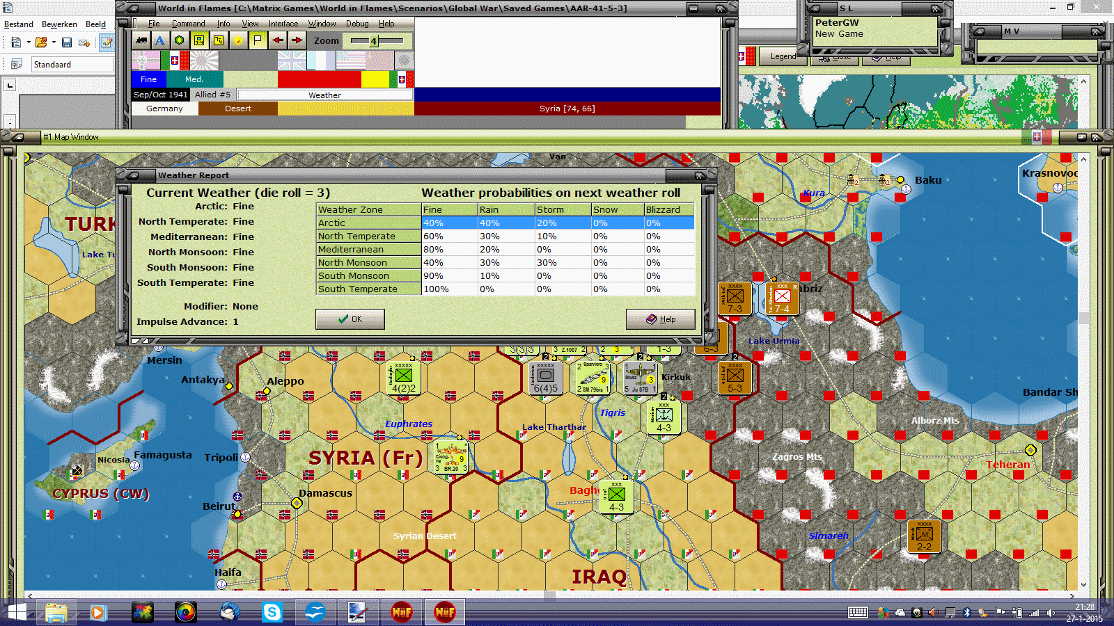Select the 7-3 army counter near Lake Urmia
This screenshot has height=626, width=1114.
click(x=735, y=298)
